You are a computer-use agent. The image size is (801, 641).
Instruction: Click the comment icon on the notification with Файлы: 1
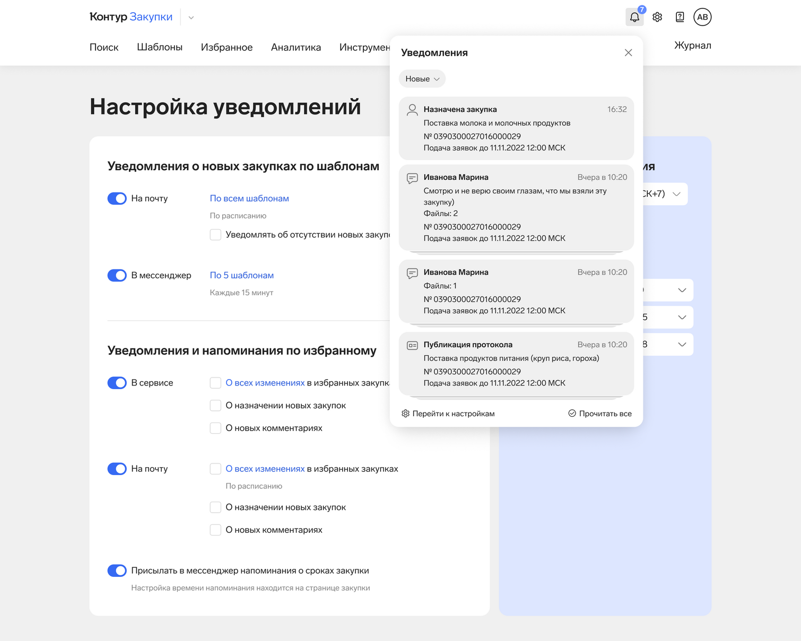tap(412, 273)
